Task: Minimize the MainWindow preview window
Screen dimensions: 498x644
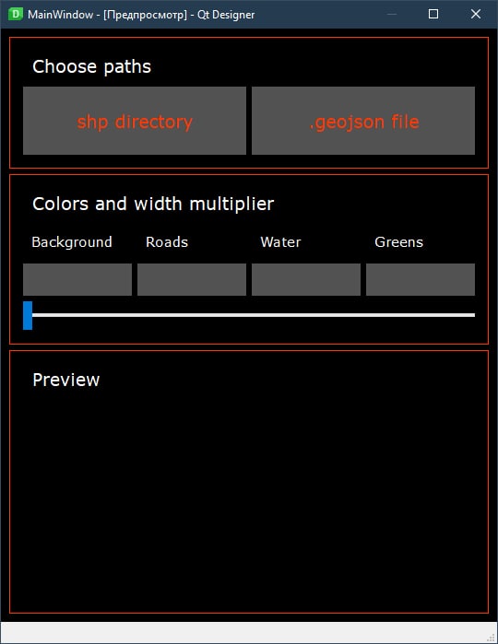Action: pyautogui.click(x=392, y=15)
